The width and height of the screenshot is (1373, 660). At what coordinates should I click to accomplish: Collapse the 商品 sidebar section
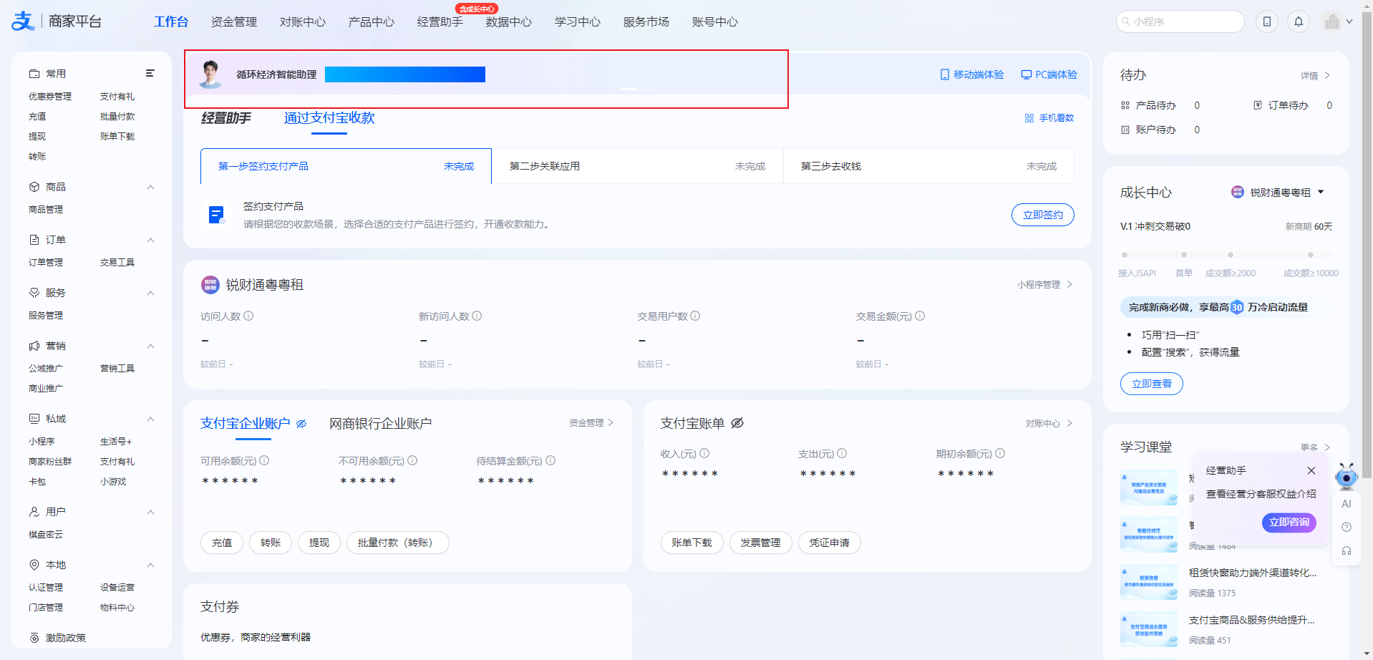coord(150,187)
